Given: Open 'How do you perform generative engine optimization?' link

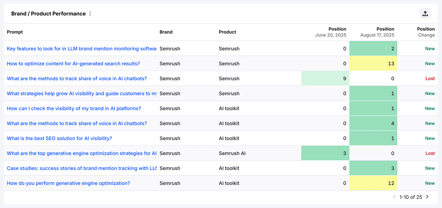Looking at the screenshot, I should 68,183.
